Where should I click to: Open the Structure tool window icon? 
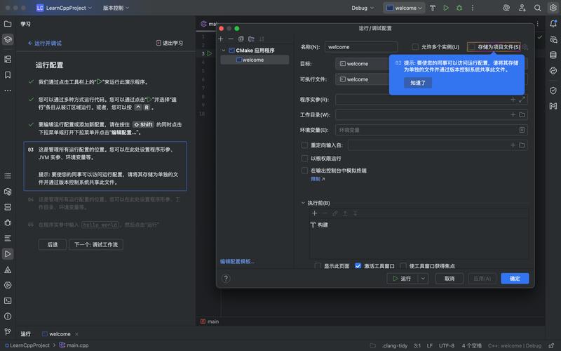pyautogui.click(x=8, y=59)
